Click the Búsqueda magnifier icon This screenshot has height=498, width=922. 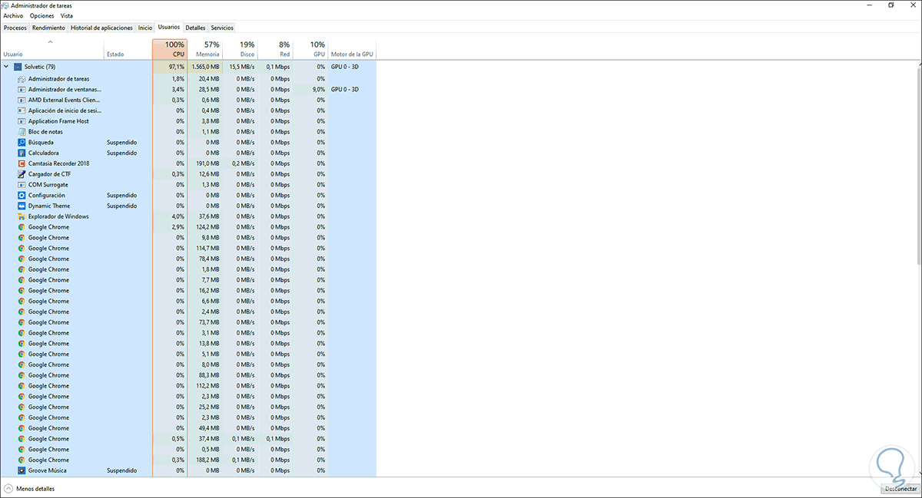pos(22,143)
